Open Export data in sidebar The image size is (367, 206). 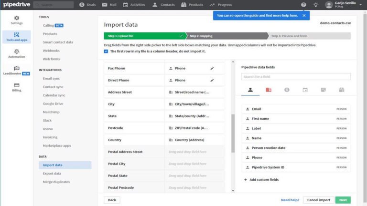coord(52,173)
